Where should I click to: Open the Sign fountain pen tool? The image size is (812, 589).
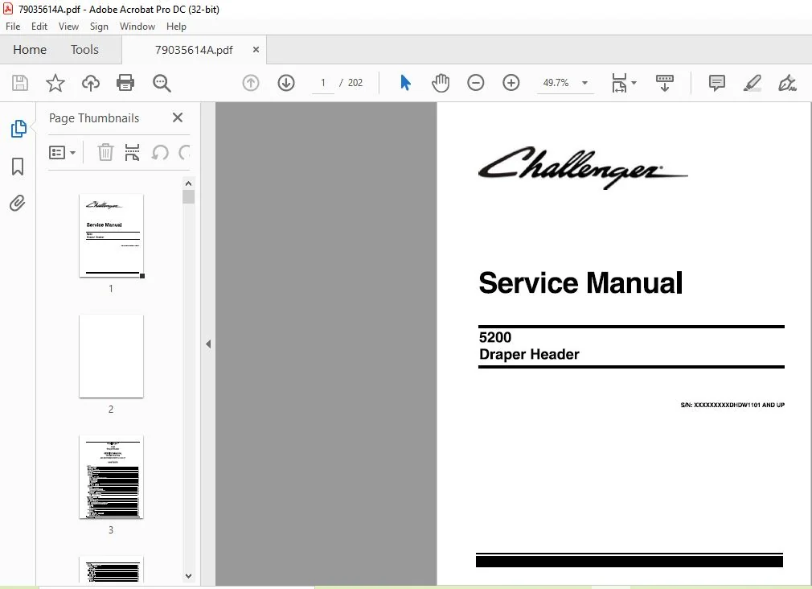coord(786,83)
